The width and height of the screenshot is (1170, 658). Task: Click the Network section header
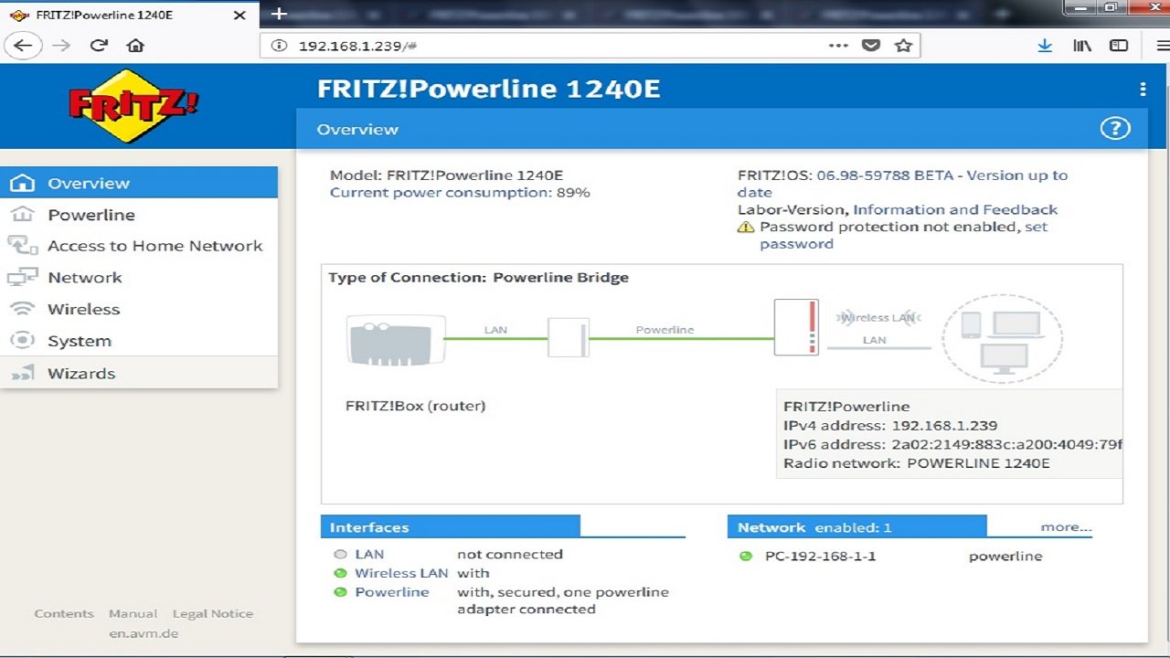(x=857, y=527)
